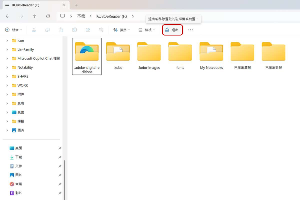Go up one level with the up arrow
Screen dimensions: 300x200
click(34, 16)
